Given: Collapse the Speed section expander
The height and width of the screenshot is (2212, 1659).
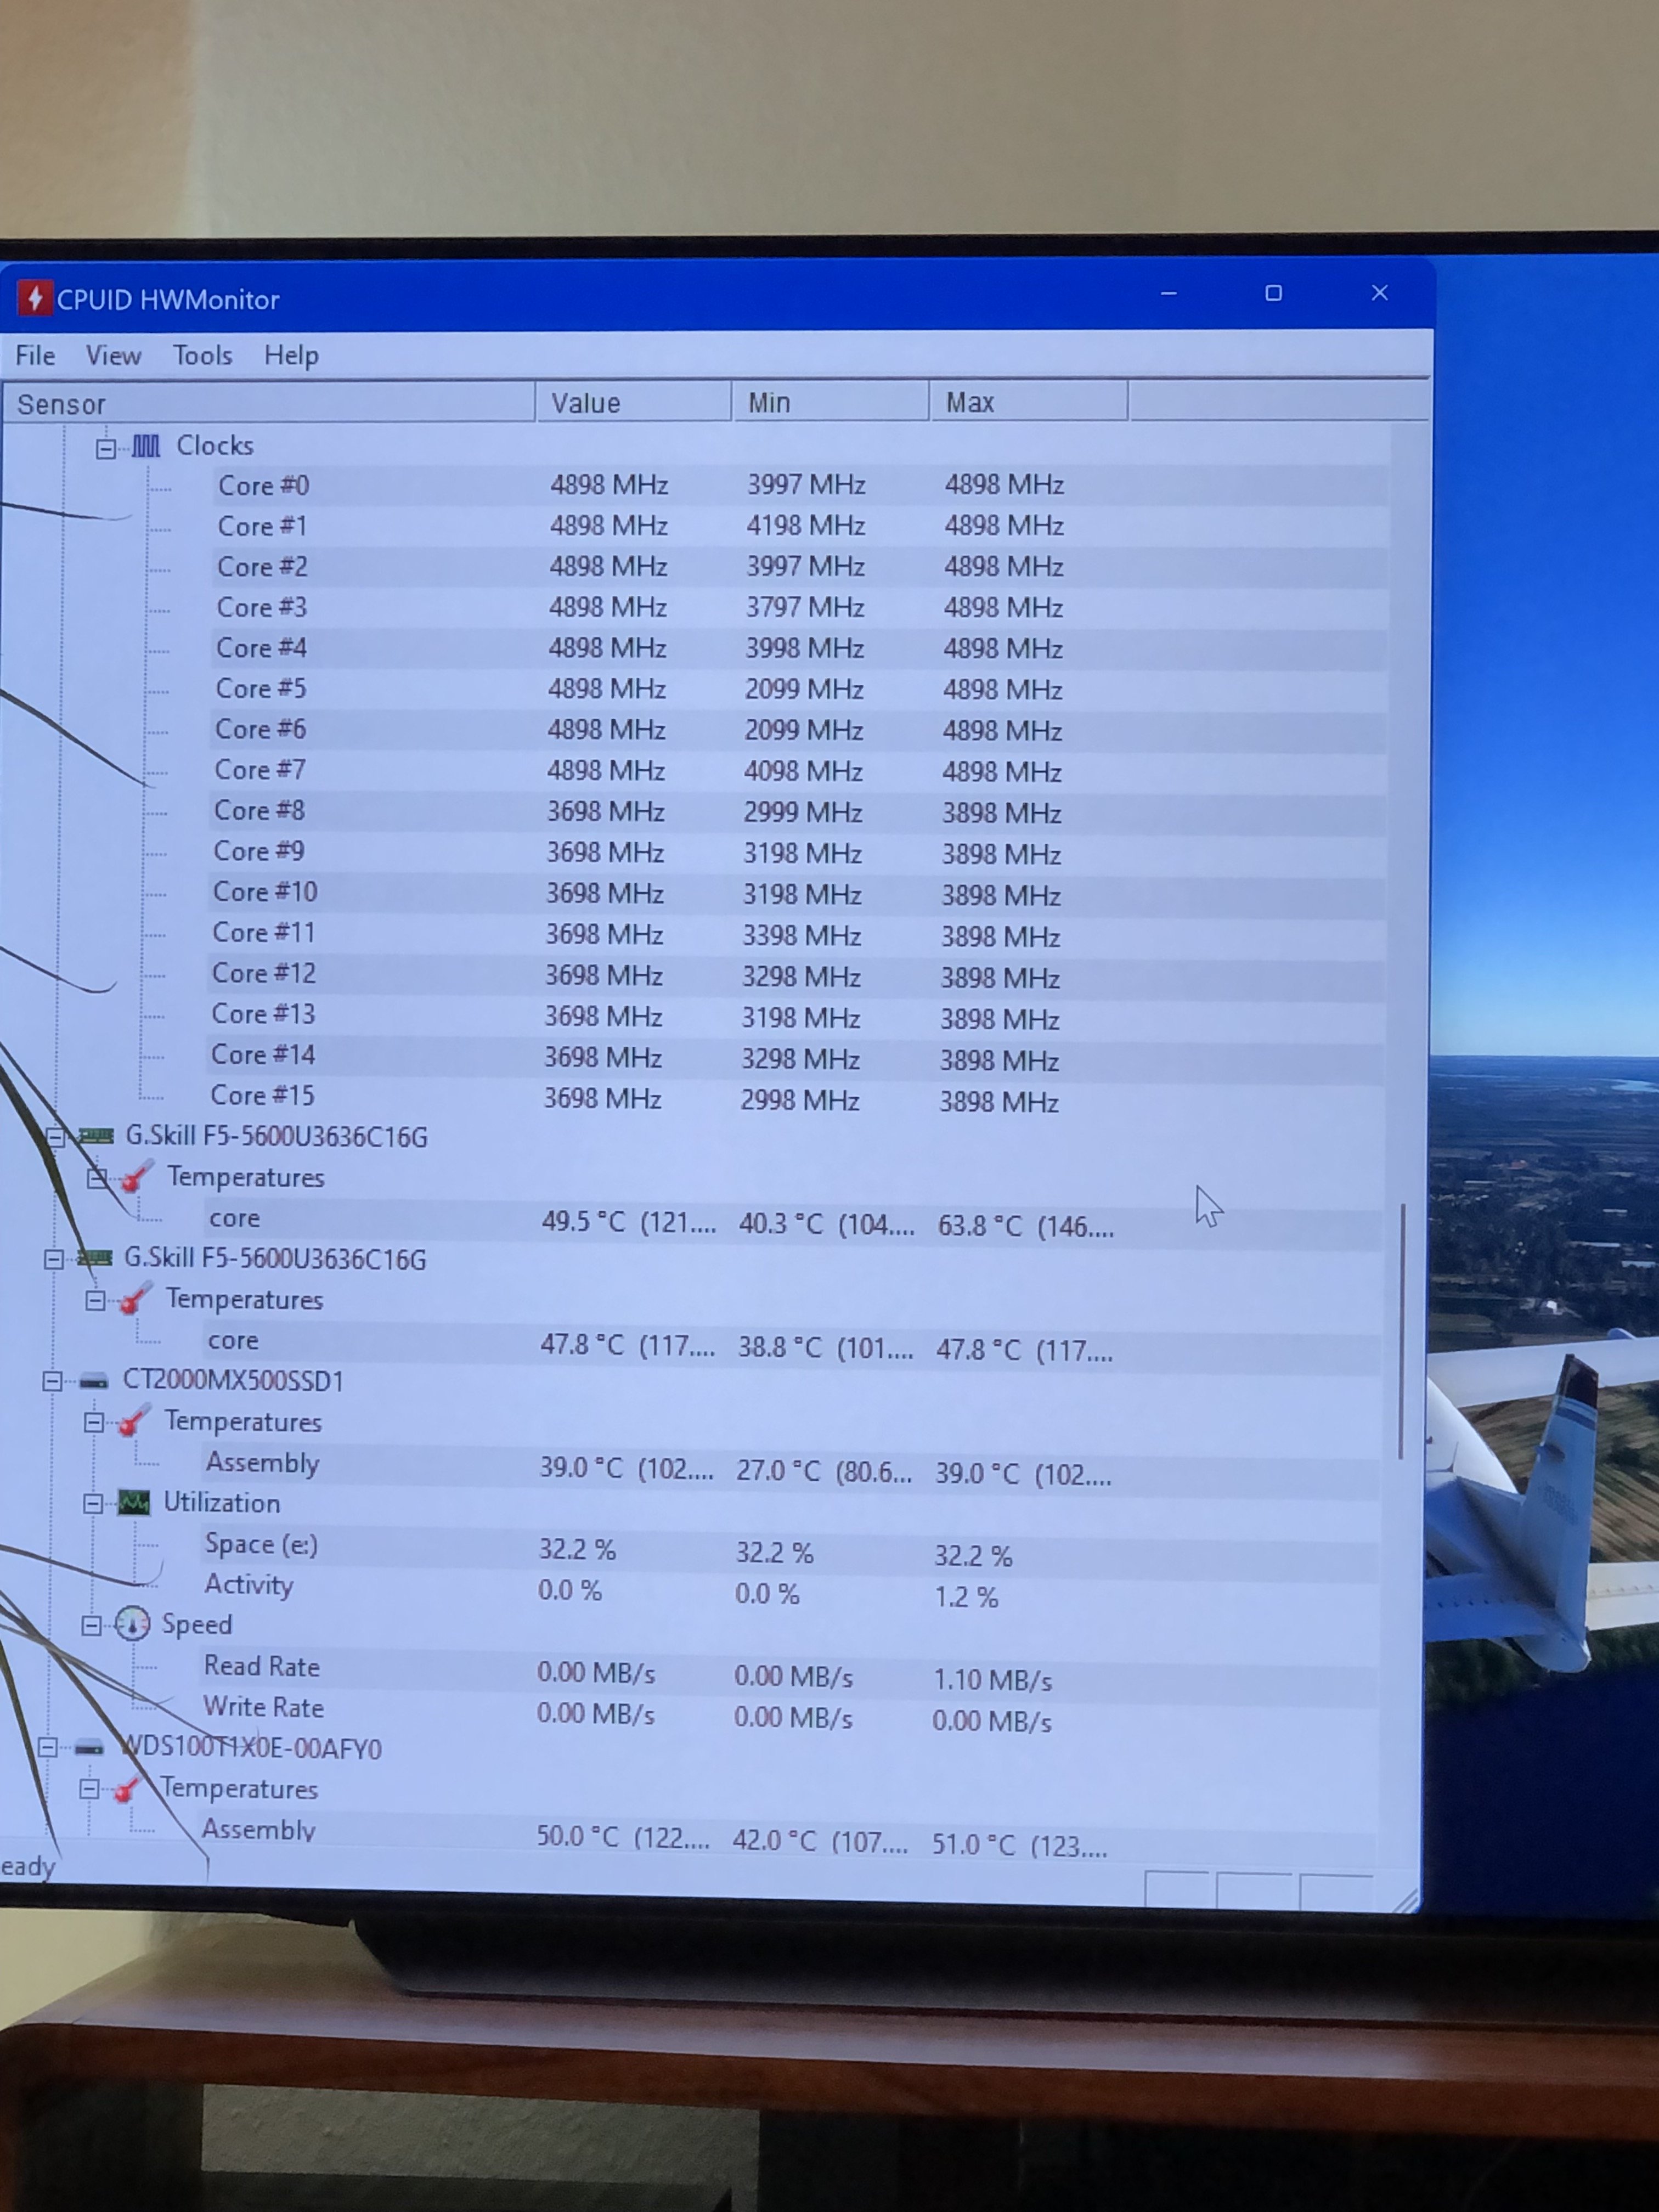Looking at the screenshot, I should tap(91, 1626).
